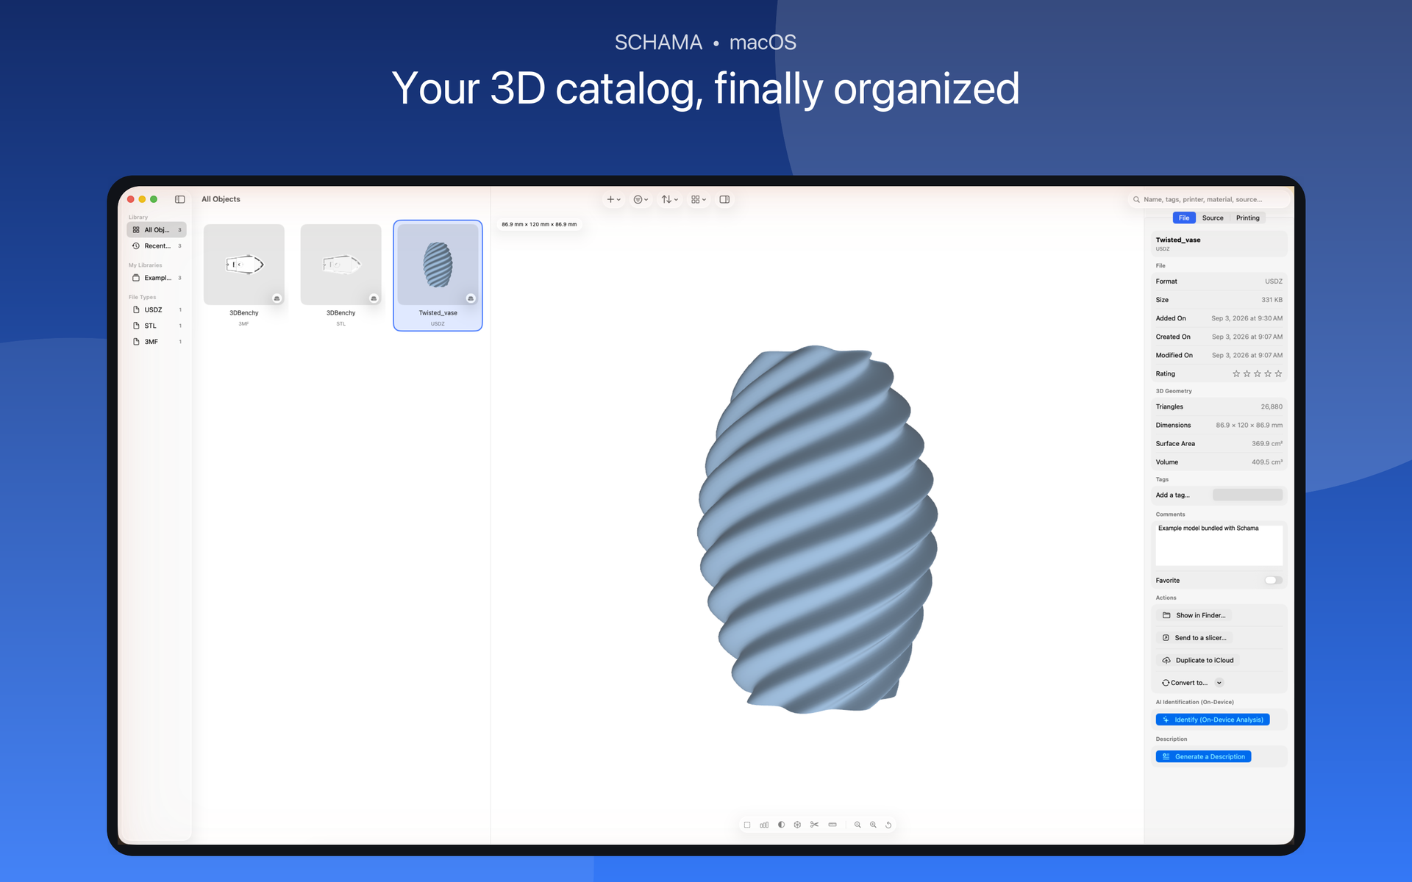The image size is (1412, 882).
Task: Toggle the Favorite switch on
Action: pyautogui.click(x=1274, y=581)
